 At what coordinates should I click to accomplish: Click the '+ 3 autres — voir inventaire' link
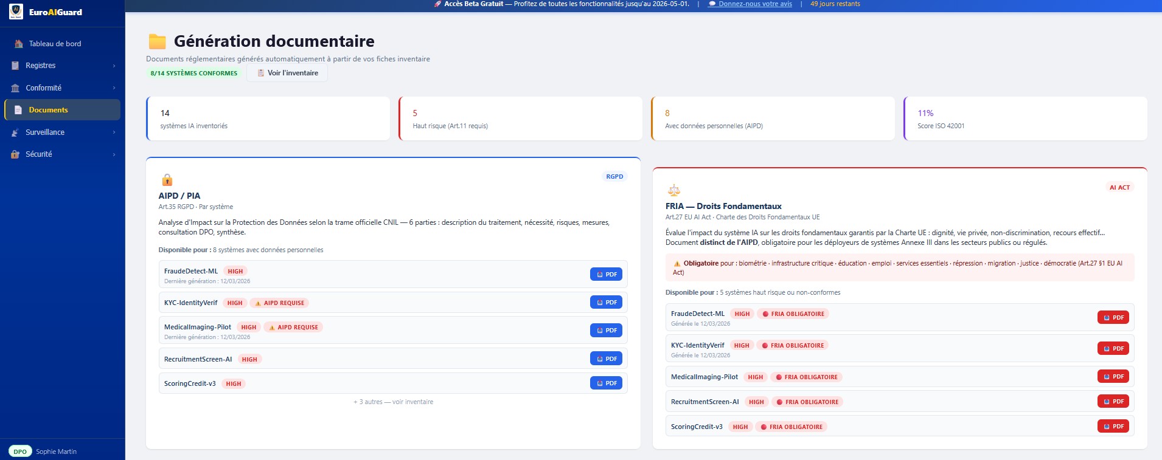(393, 402)
